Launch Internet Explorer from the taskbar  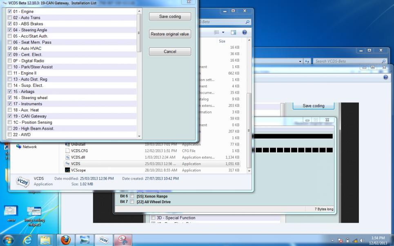click(27, 240)
